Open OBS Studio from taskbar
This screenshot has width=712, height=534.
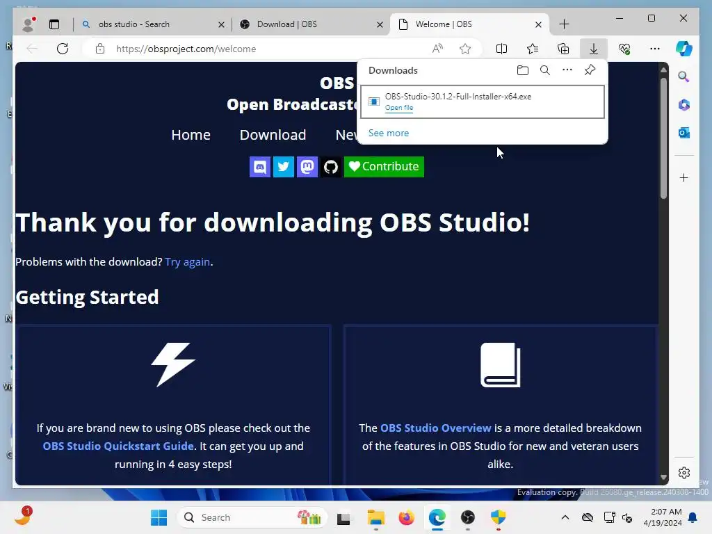[468, 517]
